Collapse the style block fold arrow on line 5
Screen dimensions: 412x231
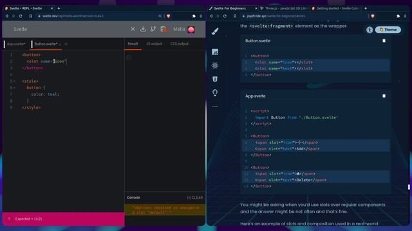tap(14, 81)
